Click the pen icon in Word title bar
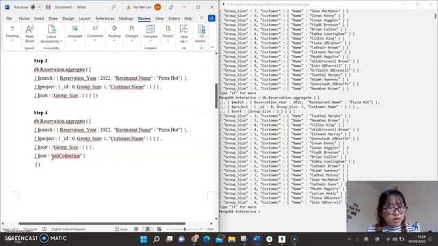 (171, 7)
